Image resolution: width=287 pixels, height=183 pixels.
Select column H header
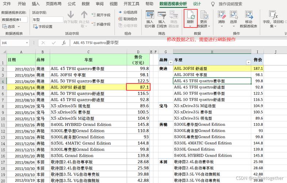point(212,52)
